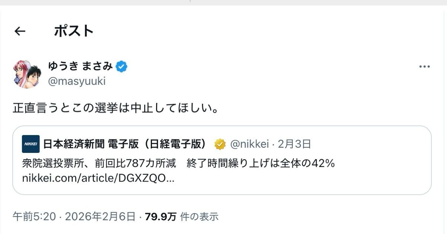Click the 午前5:20 post time
Viewport: 447px width, 234px height.
pyautogui.click(x=34, y=216)
